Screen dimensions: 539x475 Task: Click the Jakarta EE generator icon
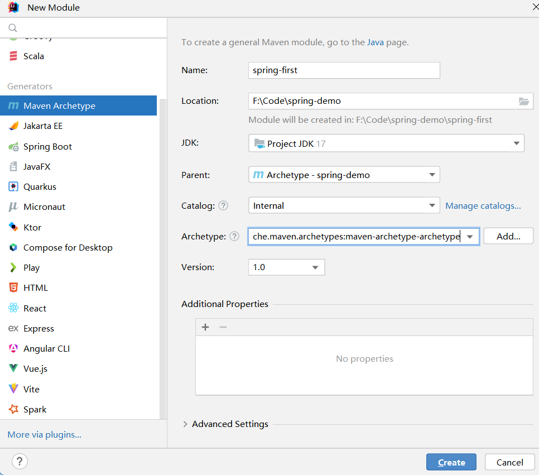(x=13, y=126)
